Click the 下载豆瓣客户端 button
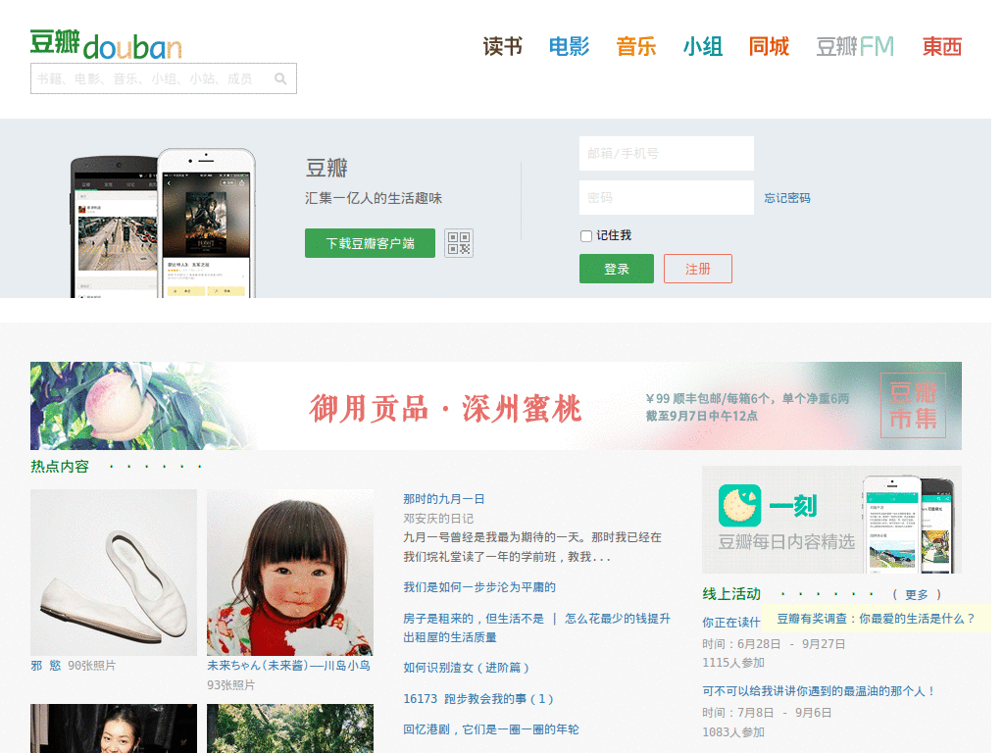 tap(370, 243)
